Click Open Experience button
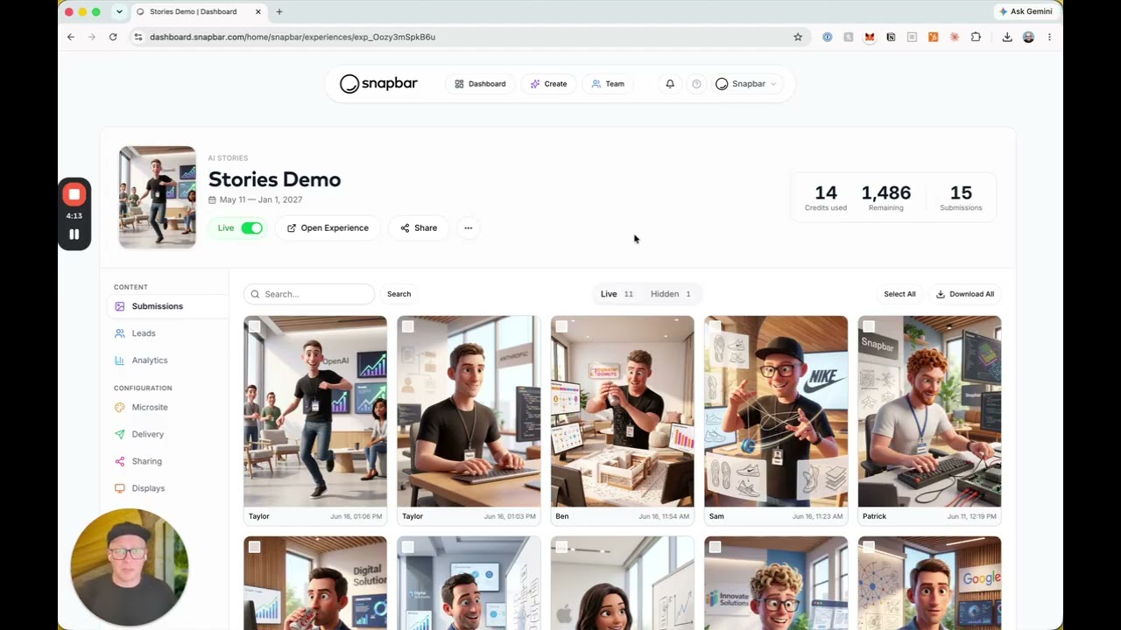 coord(328,227)
